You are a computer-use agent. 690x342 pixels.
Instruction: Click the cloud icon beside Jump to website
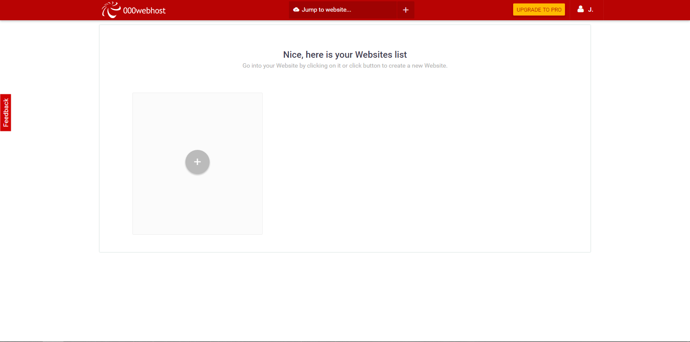point(296,9)
